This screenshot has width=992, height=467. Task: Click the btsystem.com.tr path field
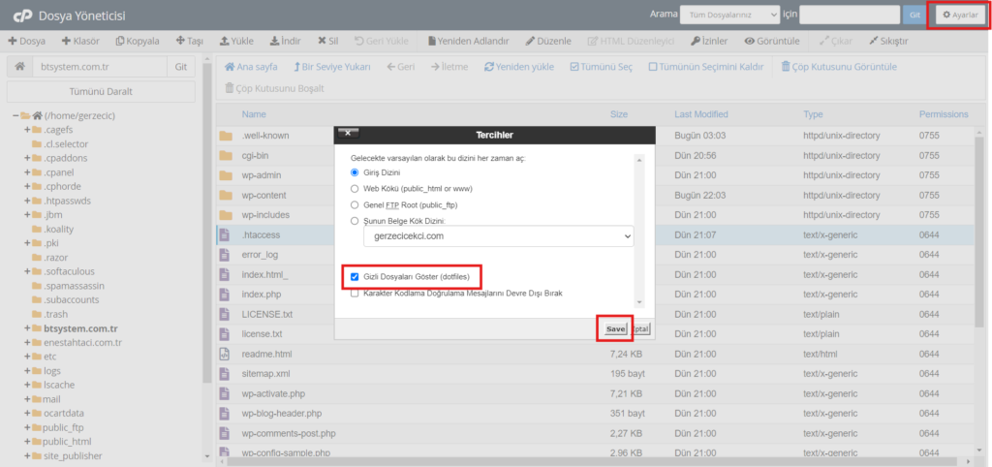click(101, 67)
